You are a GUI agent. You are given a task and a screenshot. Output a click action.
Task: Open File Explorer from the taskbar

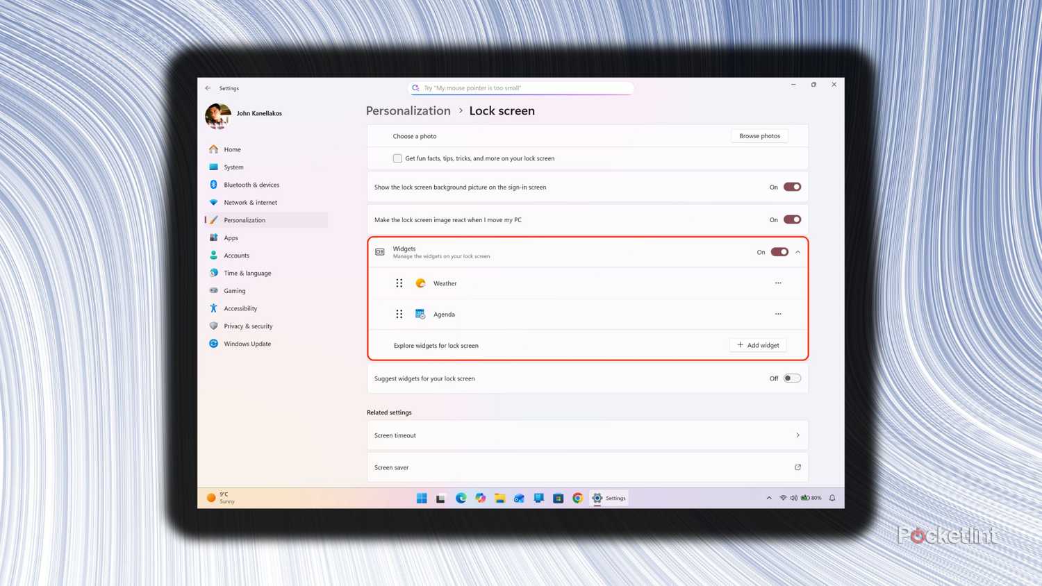[x=499, y=498]
